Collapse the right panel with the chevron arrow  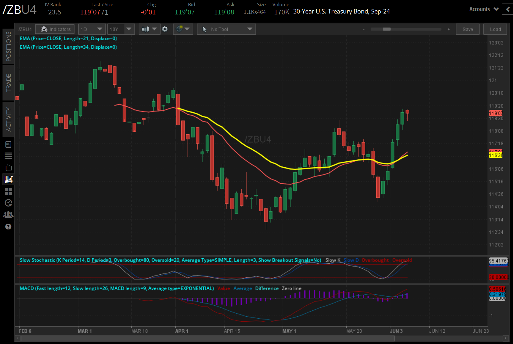coord(508,9)
